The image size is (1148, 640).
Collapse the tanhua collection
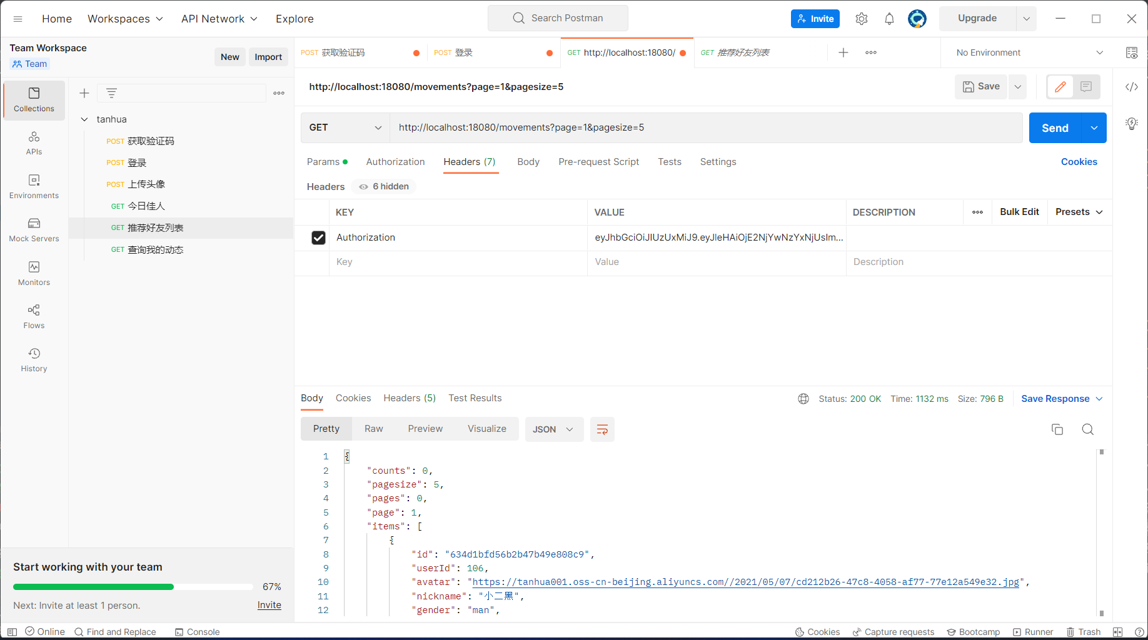point(84,119)
